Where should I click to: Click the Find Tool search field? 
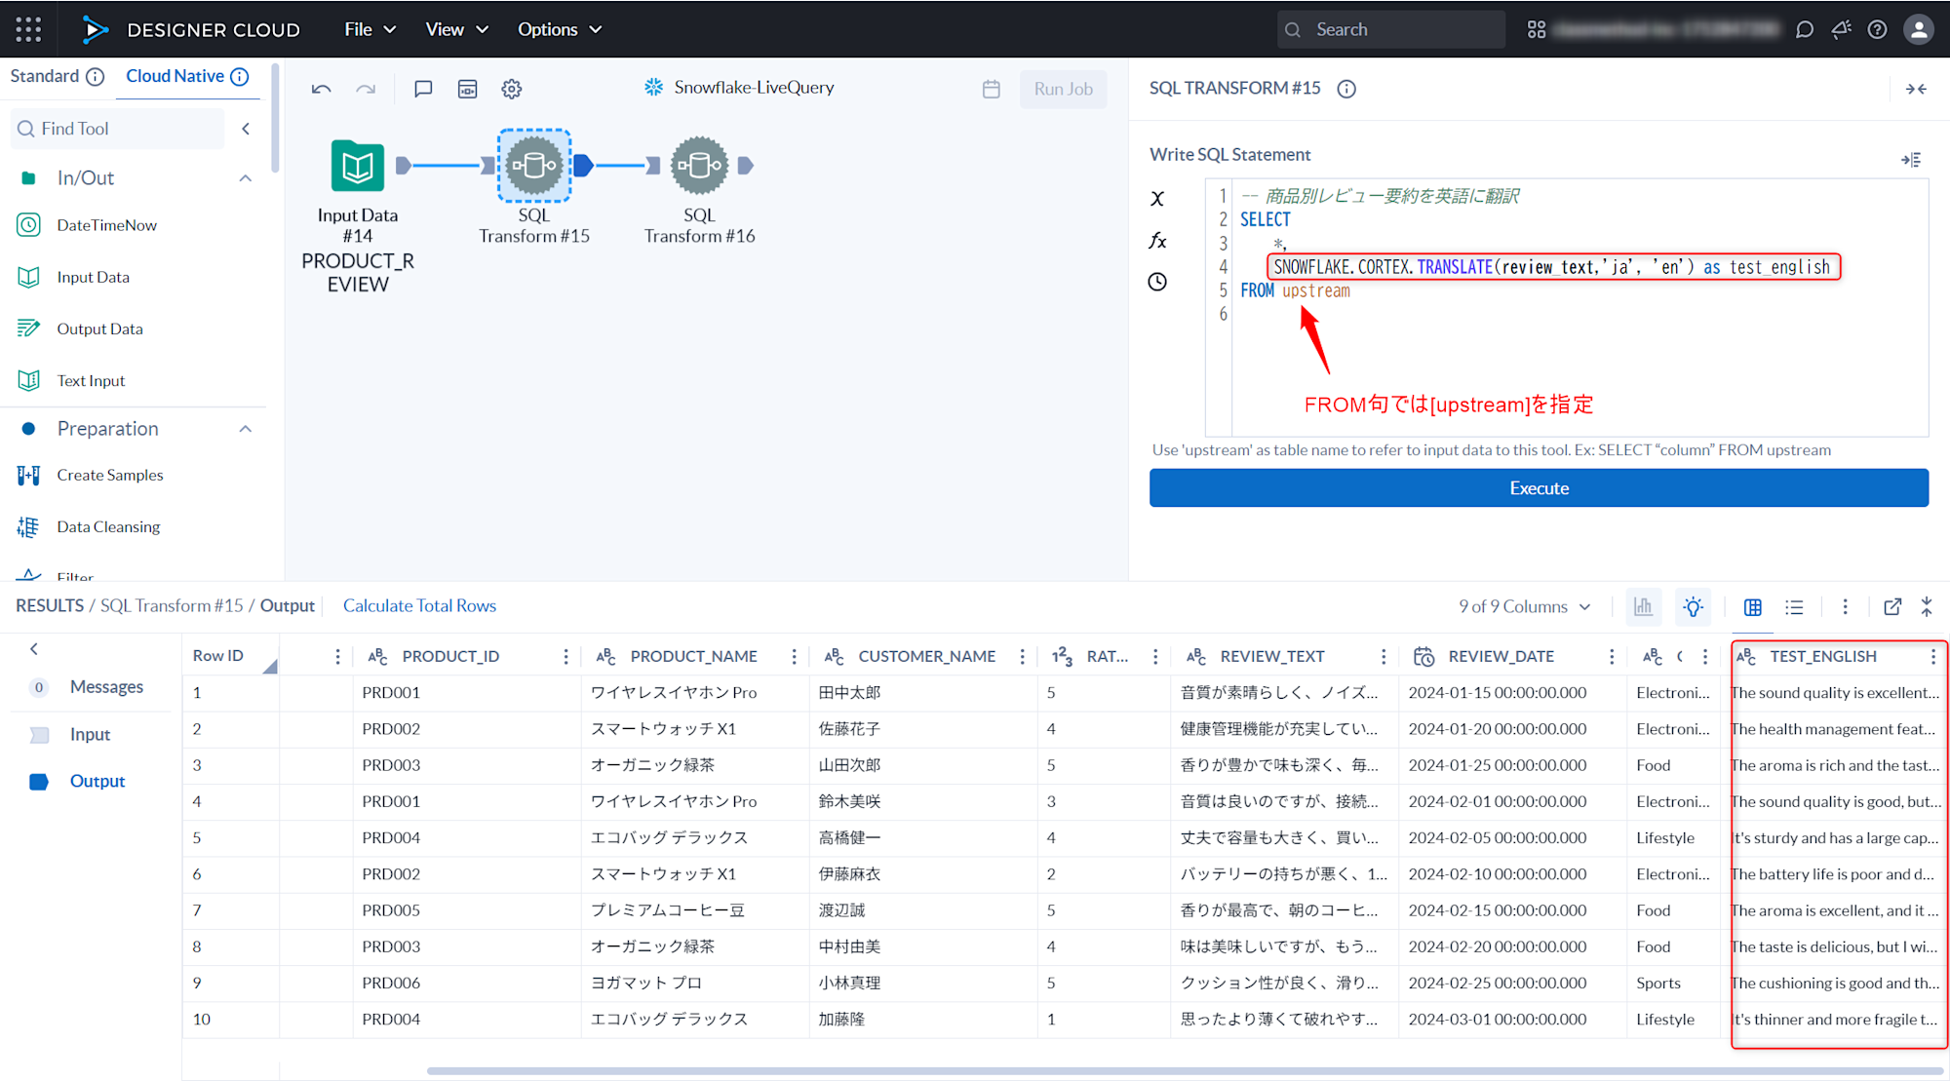117,129
